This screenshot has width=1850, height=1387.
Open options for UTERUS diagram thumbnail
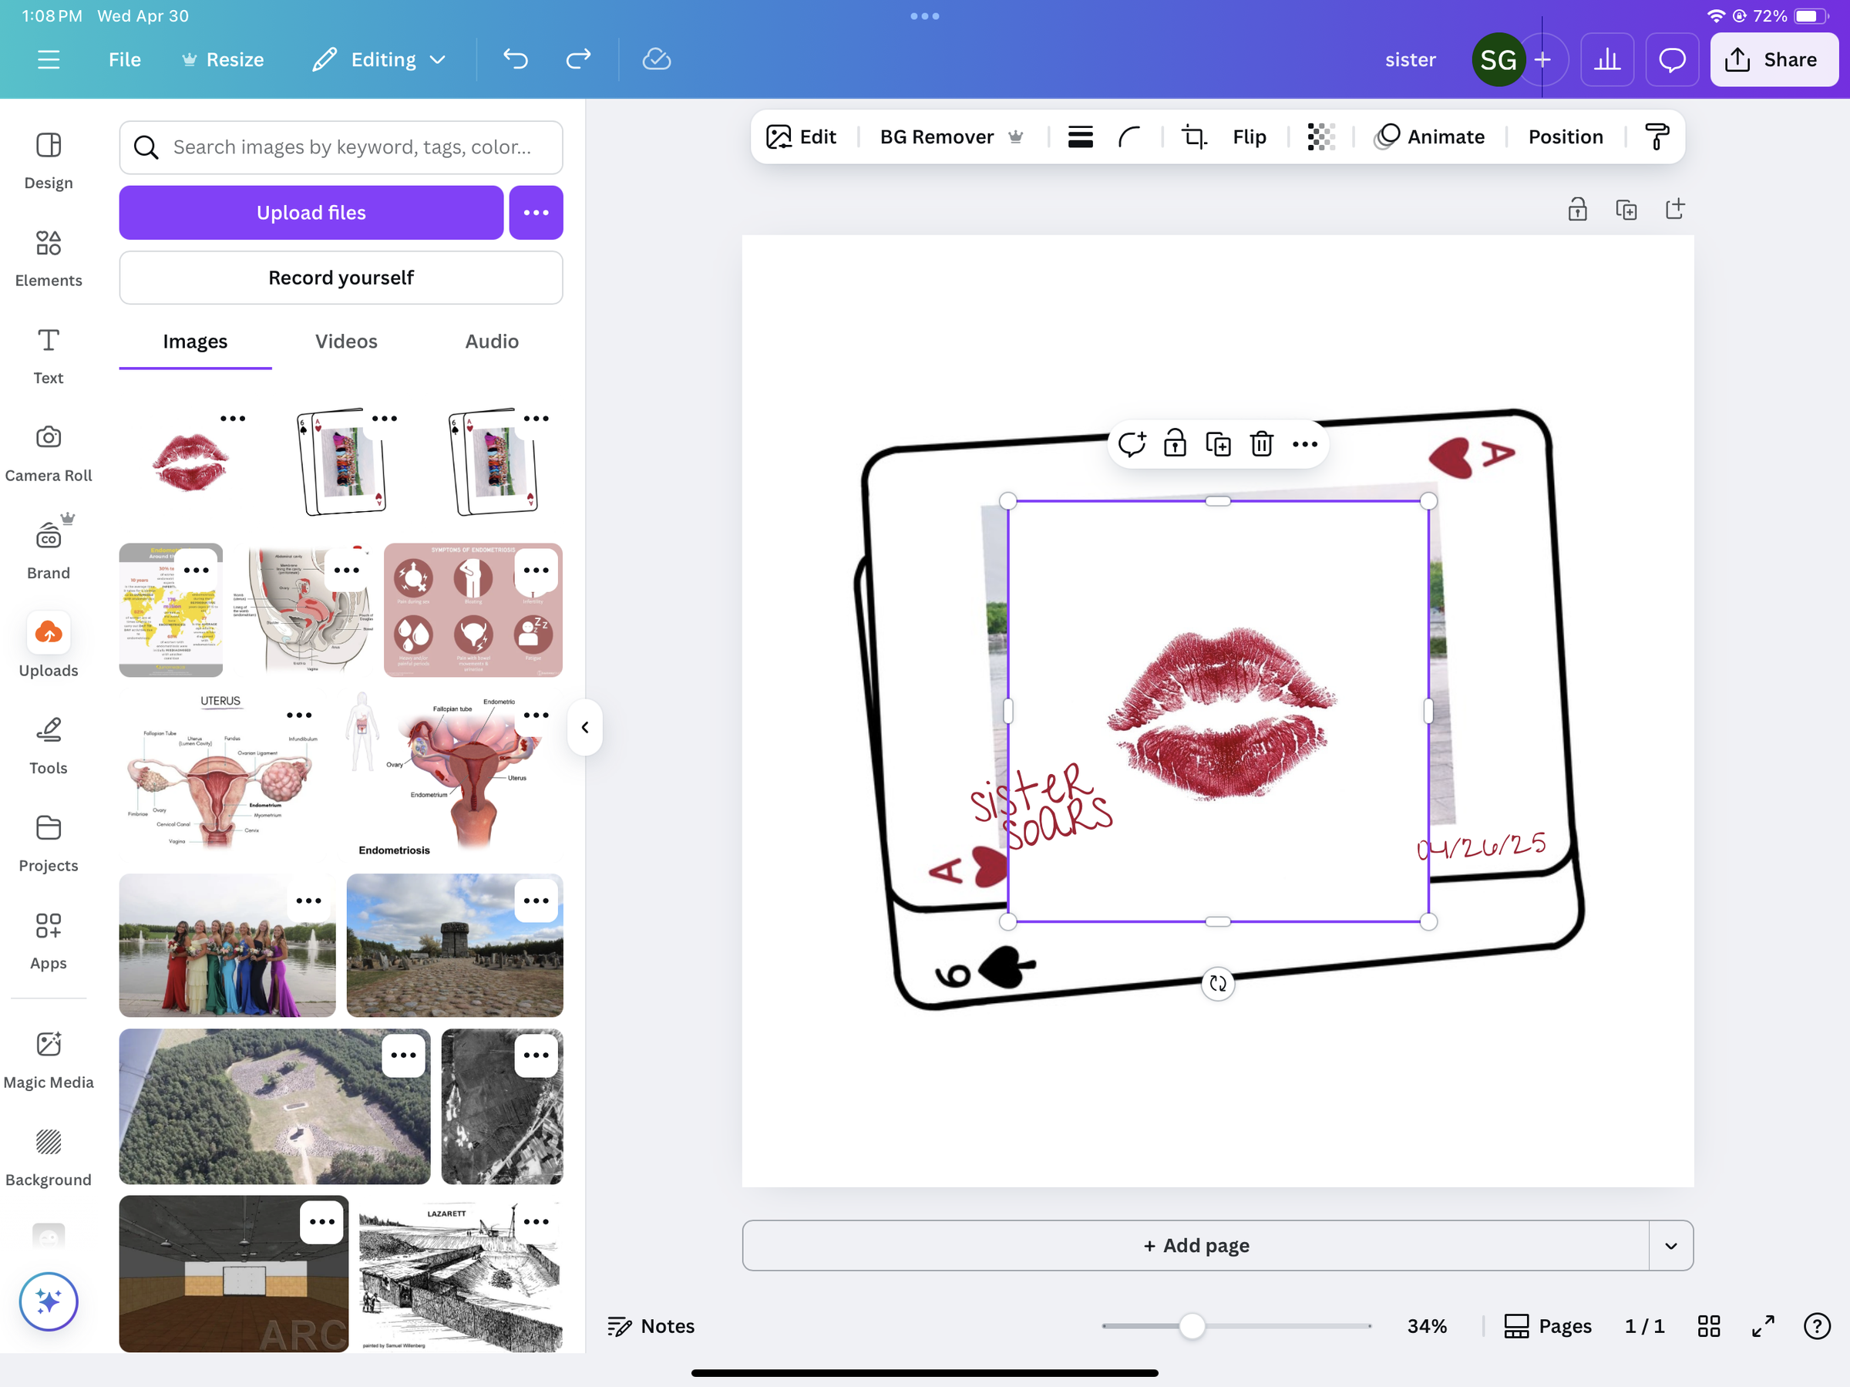coord(298,715)
